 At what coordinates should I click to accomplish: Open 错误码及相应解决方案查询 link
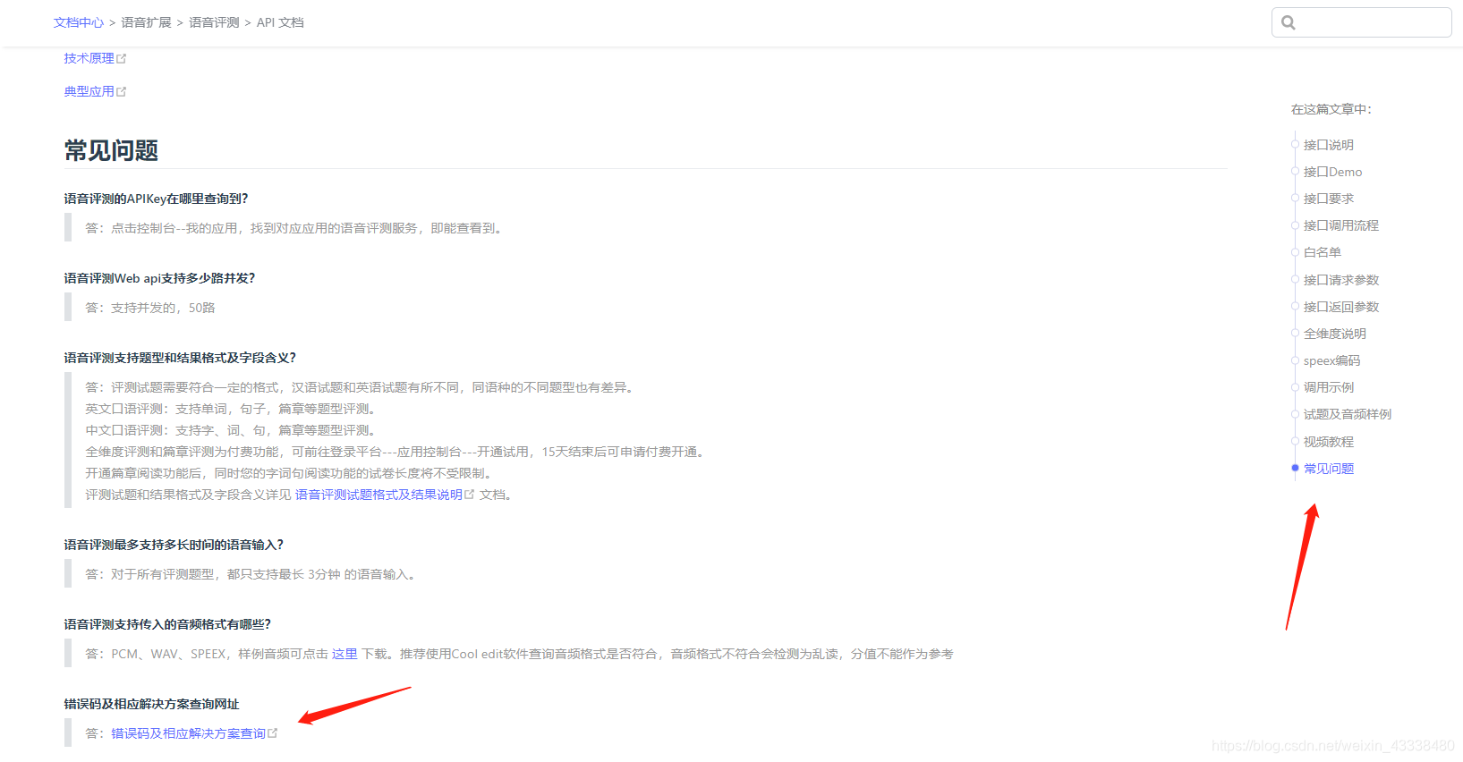(189, 733)
